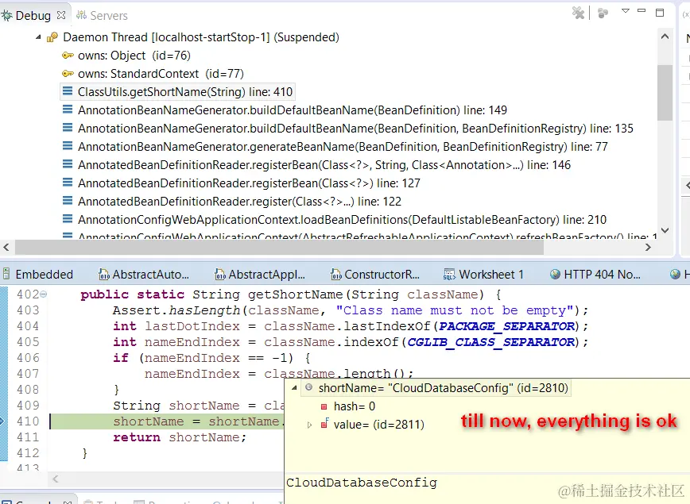Switch to the ConstructorR... editor tab

[375, 275]
